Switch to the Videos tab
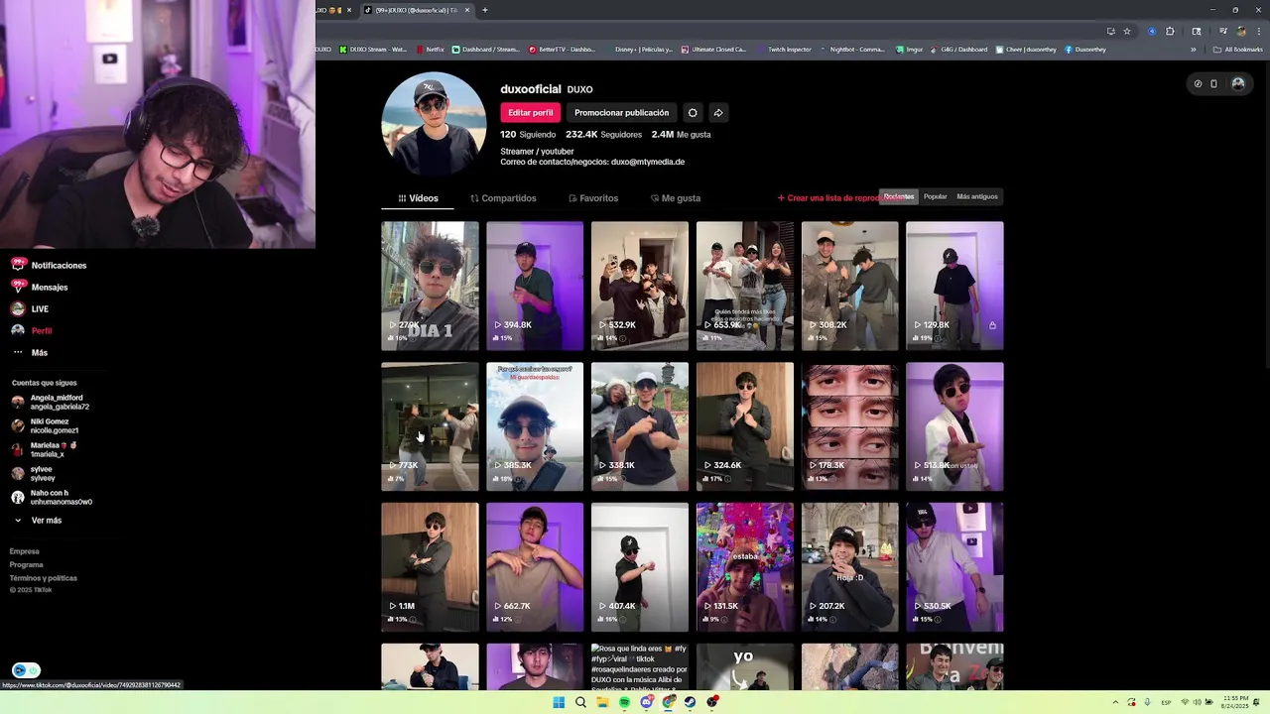Viewport: 1270px width, 714px height. coord(418,198)
